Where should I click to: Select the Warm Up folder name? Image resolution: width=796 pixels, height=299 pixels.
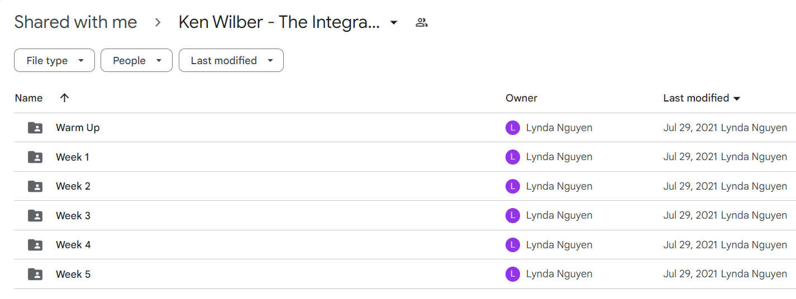point(78,128)
